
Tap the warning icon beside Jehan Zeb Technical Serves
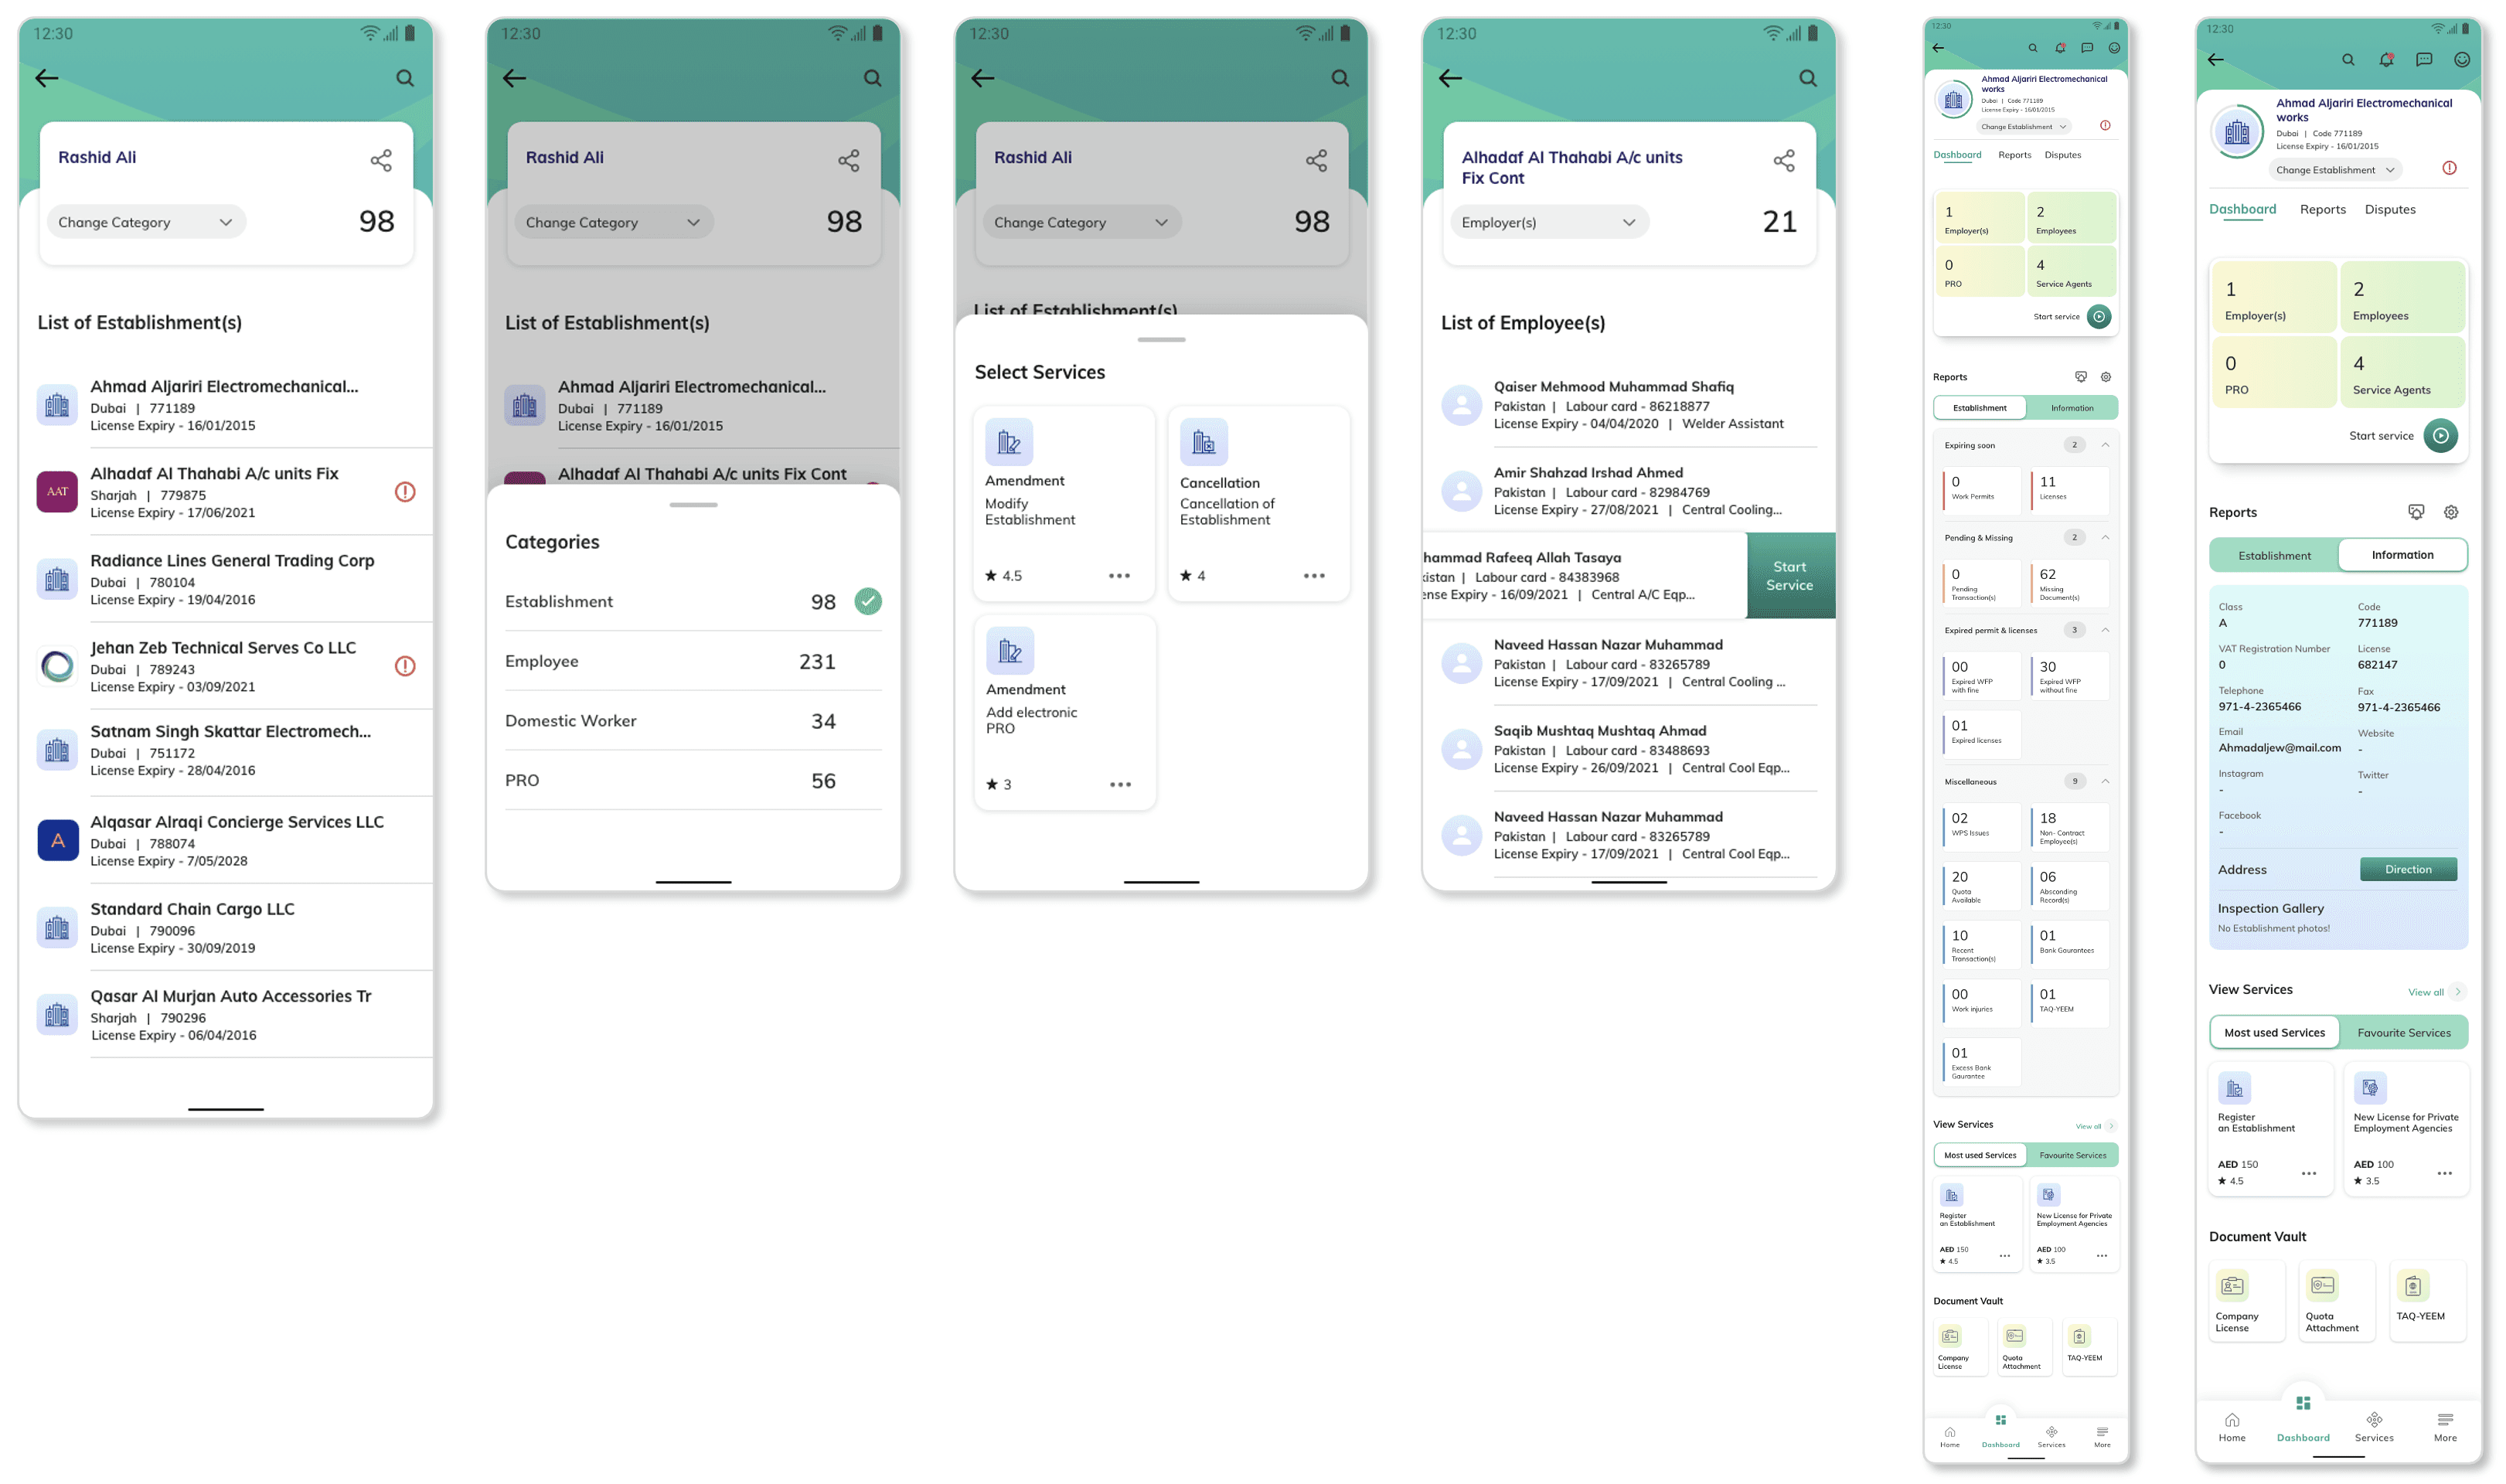pos(405,666)
